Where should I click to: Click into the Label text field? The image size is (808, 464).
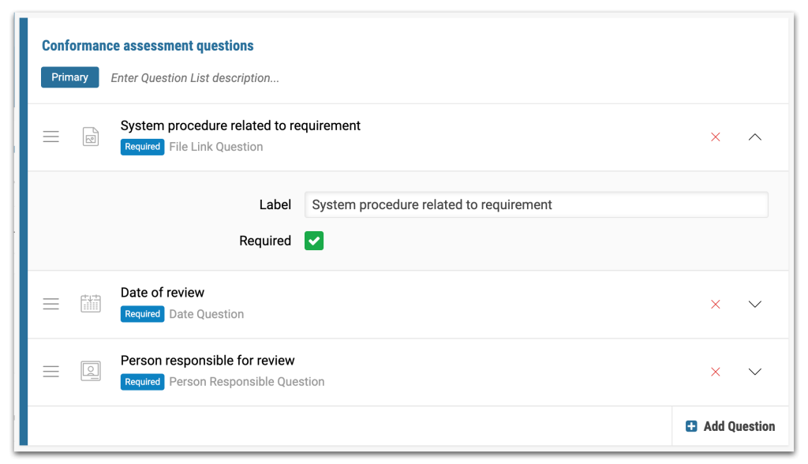537,204
